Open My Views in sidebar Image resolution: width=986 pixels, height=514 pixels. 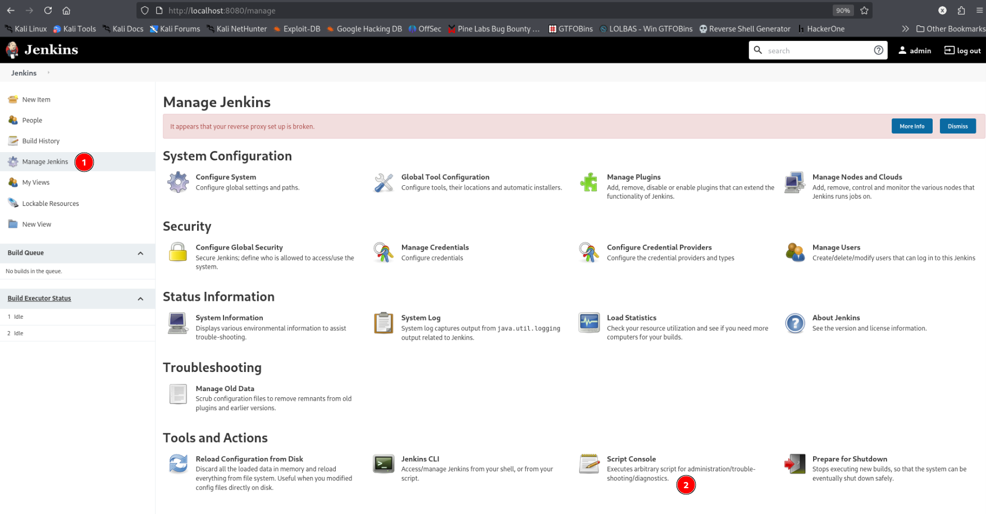point(35,182)
